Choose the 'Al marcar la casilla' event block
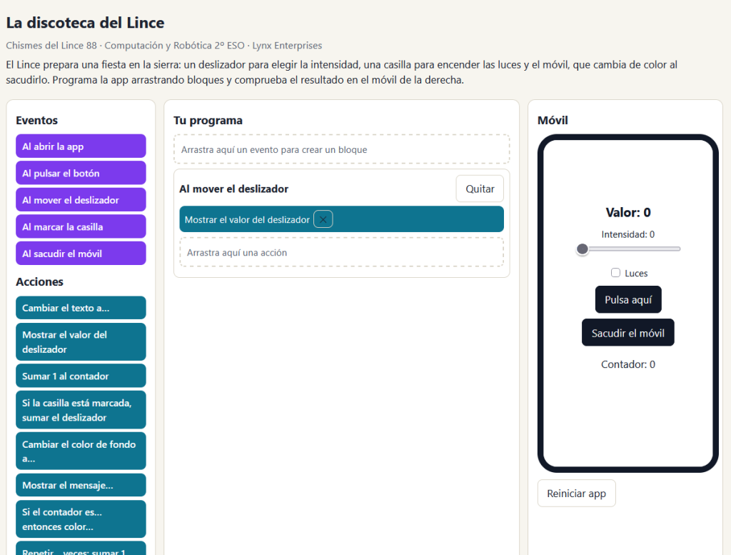Viewport: 731px width, 555px height. coord(81,226)
